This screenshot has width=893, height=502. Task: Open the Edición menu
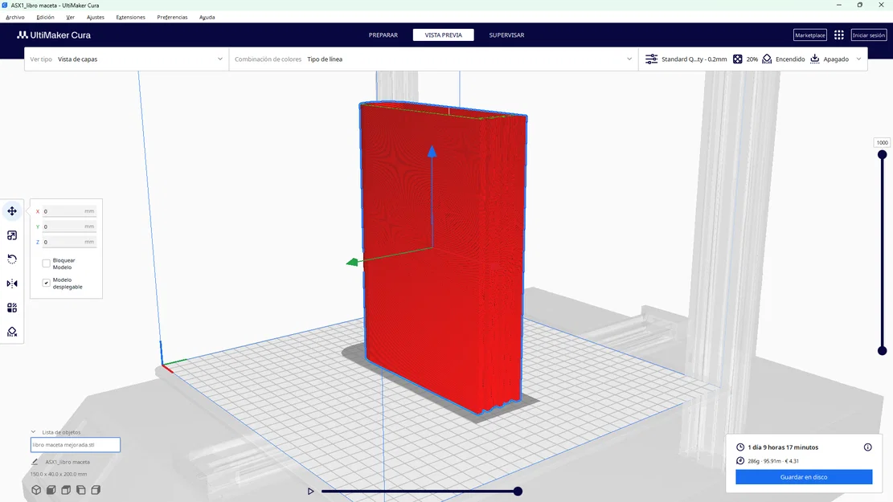46,17
